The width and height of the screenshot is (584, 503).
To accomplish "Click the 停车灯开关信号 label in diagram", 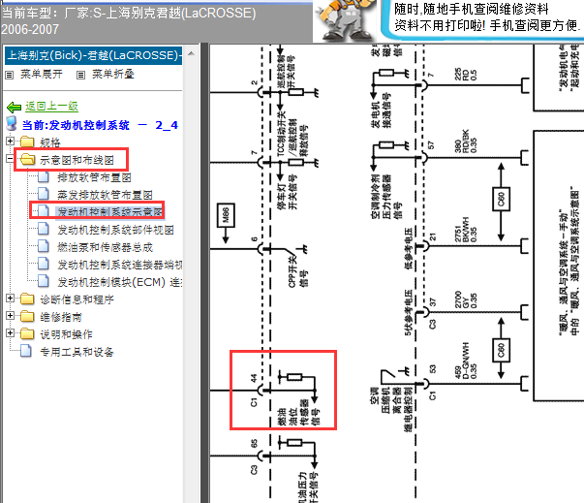I will (288, 192).
